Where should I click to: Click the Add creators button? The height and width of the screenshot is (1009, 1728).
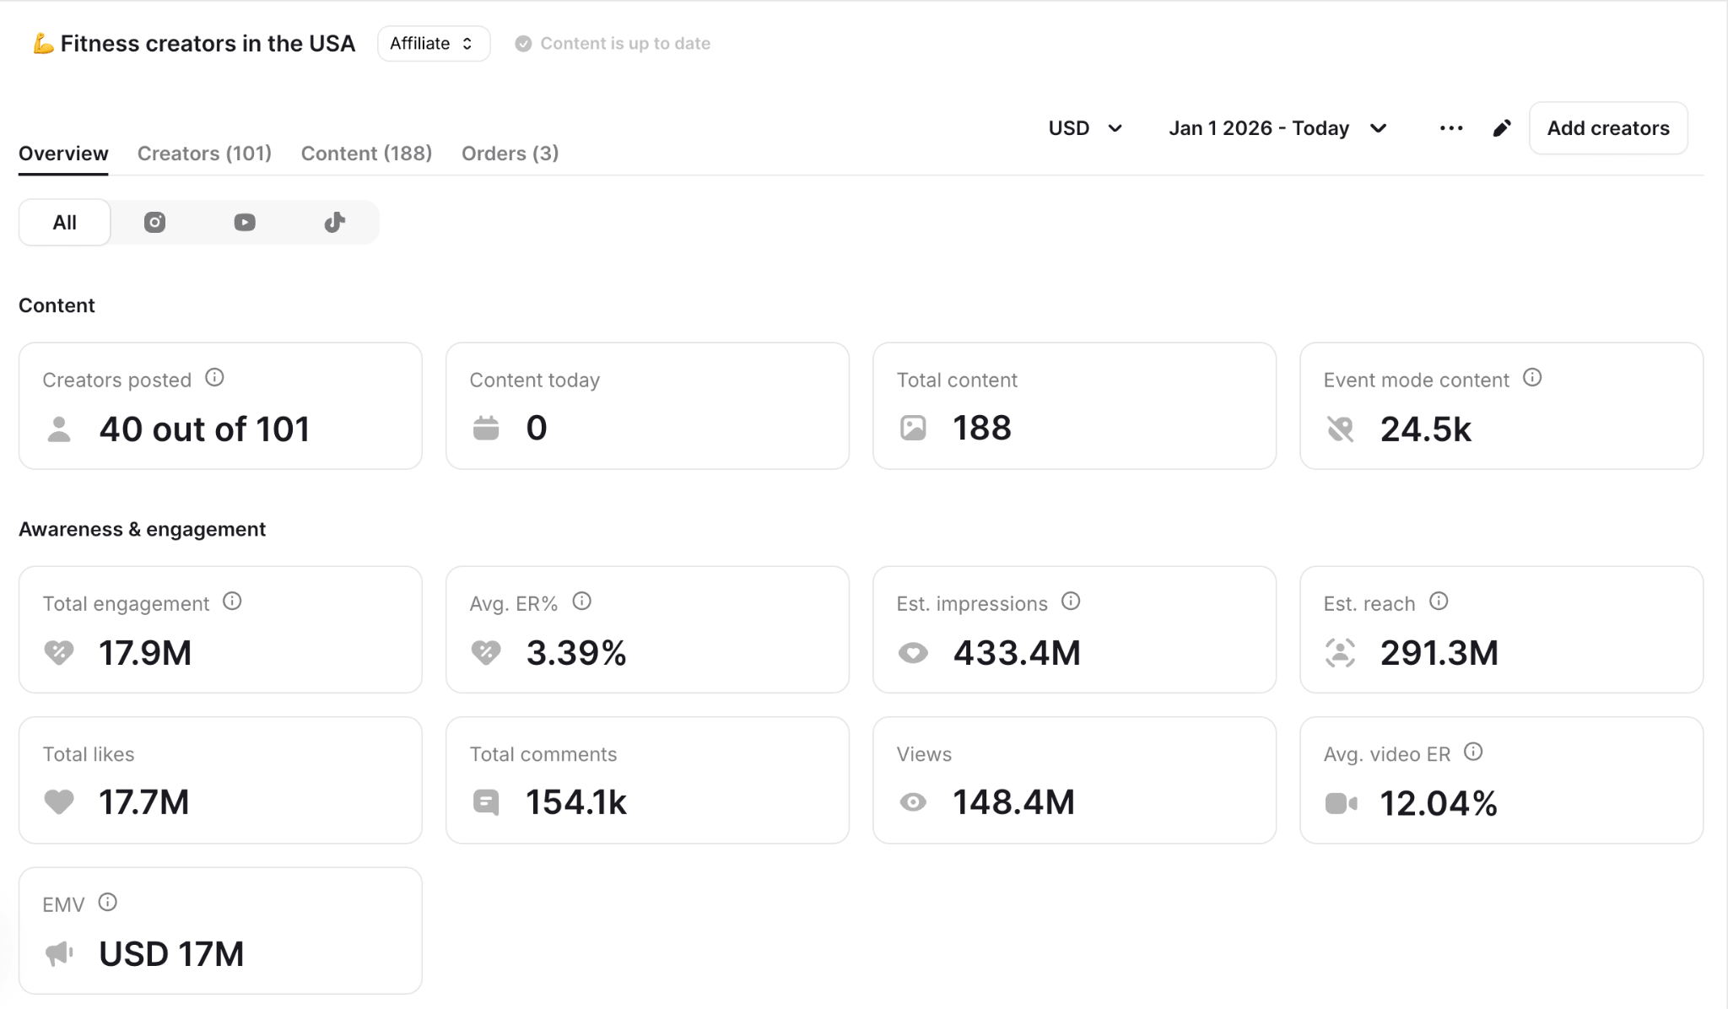1607,128
